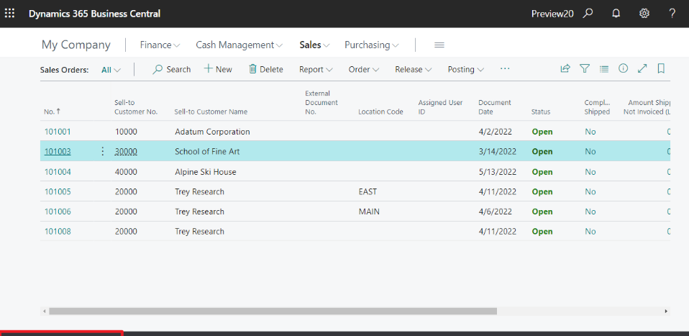Image resolution: width=689 pixels, height=336 pixels.
Task: Click the share icon in the action bar
Action: (565, 68)
